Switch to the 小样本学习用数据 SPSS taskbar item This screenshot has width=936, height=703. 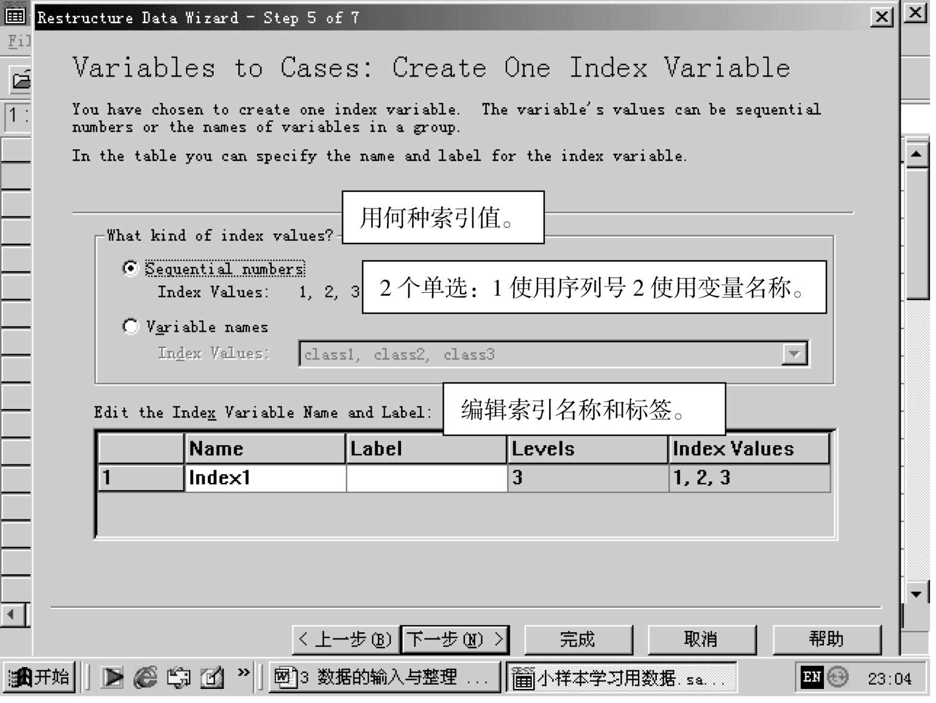622,677
